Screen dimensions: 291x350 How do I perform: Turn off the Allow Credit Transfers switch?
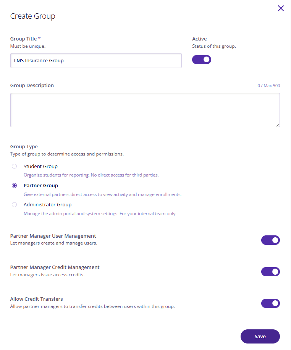pos(270,303)
